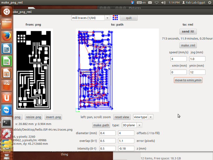This screenshot has height=160, width=213.
Task: Open the 3D plane type dropdown
Action: click(132, 125)
